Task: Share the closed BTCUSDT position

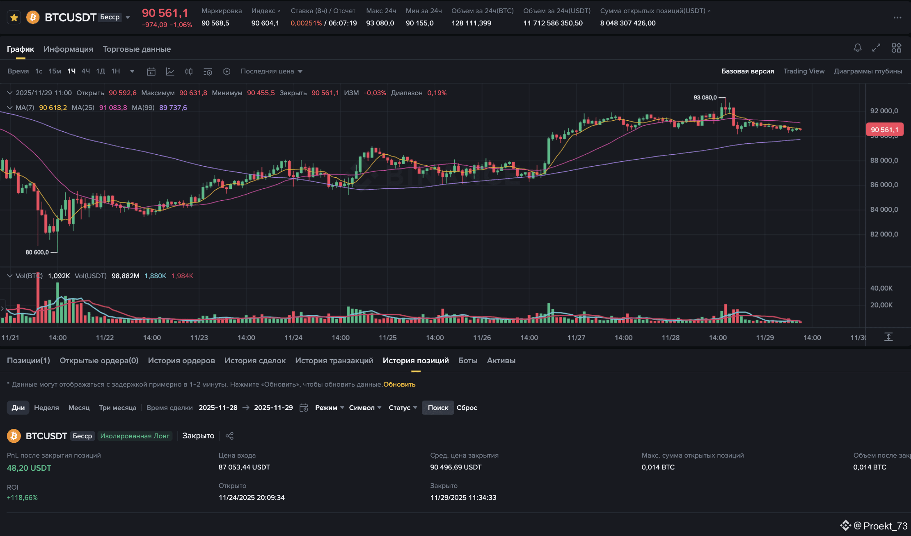Action: (x=229, y=436)
